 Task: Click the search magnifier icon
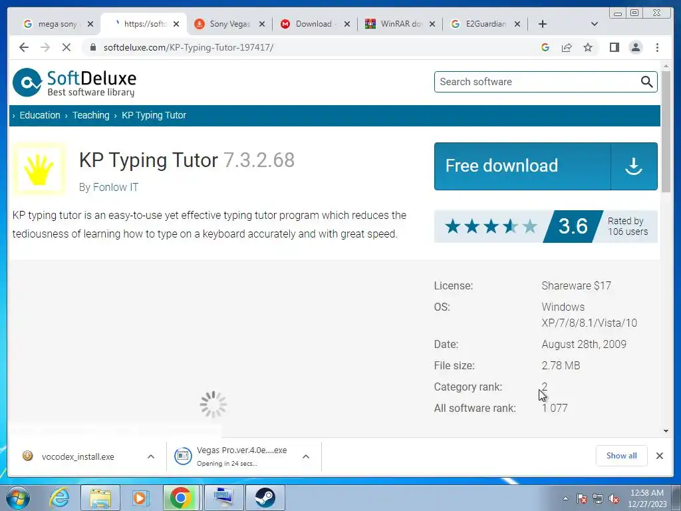(646, 82)
